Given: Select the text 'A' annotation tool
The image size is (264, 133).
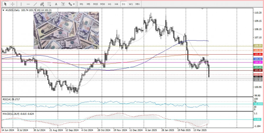Looking at the screenshot, I should (56, 4).
